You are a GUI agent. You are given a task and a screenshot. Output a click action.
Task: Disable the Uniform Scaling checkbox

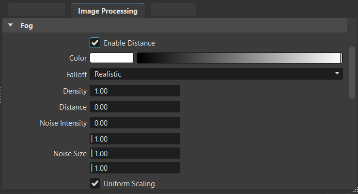95,183
